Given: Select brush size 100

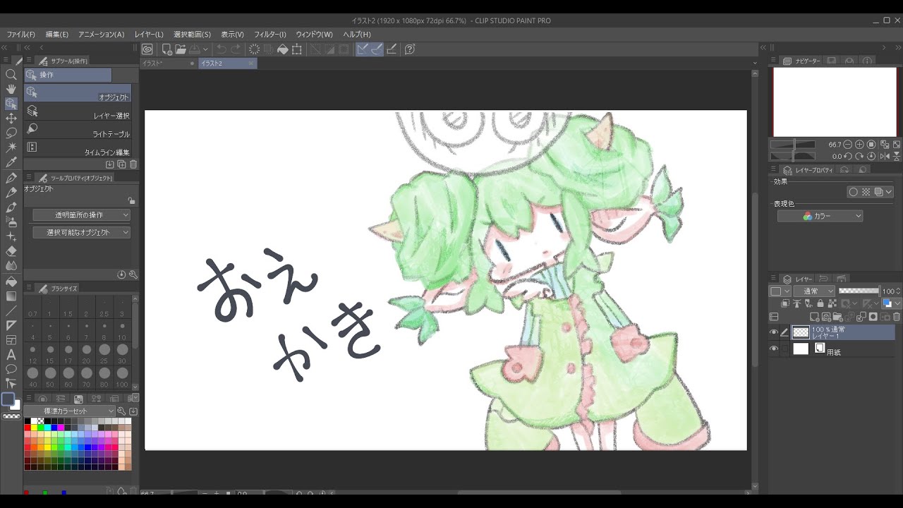Looking at the screenshot, I should coord(122,376).
